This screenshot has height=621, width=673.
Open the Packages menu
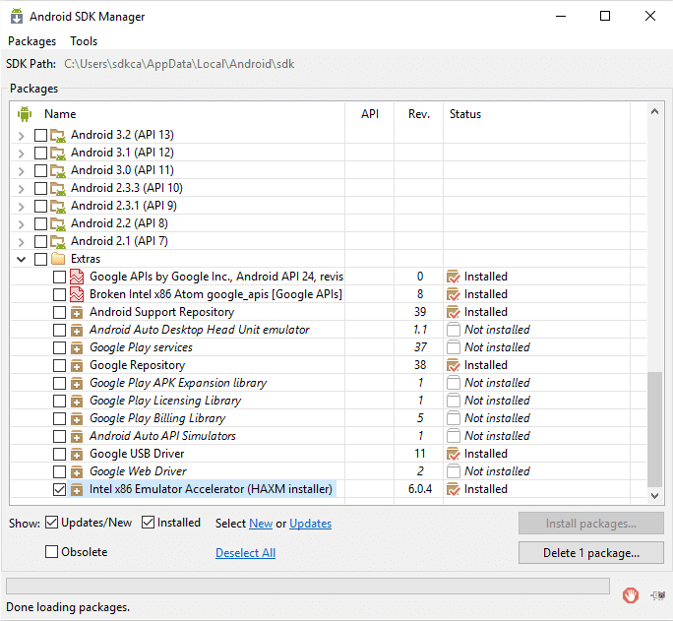[31, 41]
